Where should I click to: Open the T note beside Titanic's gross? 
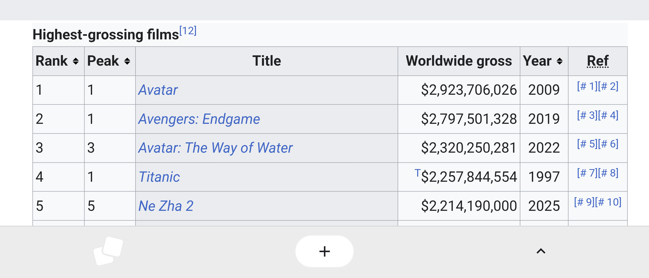coord(417,173)
